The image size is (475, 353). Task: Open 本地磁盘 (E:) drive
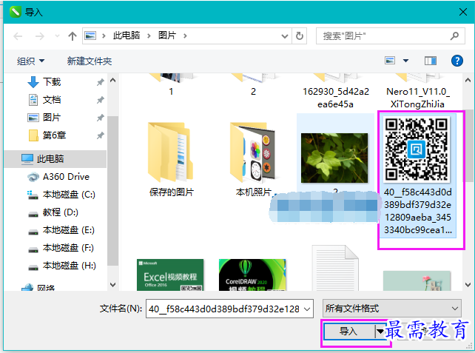point(69,230)
